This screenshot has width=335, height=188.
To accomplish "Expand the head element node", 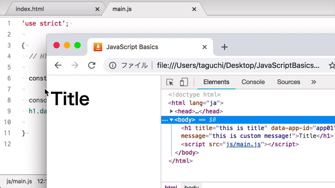I will click(171, 111).
